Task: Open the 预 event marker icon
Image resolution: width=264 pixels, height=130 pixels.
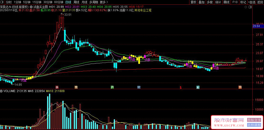Action: click(x=240, y=87)
